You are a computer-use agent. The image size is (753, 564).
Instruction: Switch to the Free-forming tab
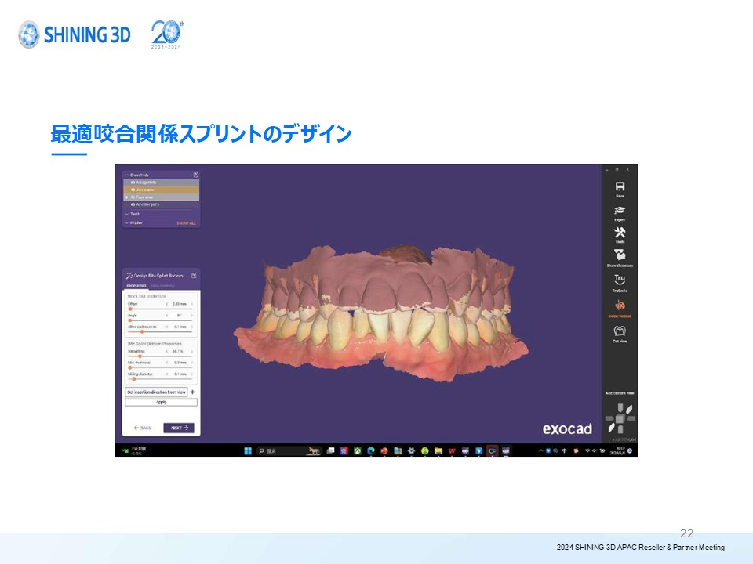point(162,287)
